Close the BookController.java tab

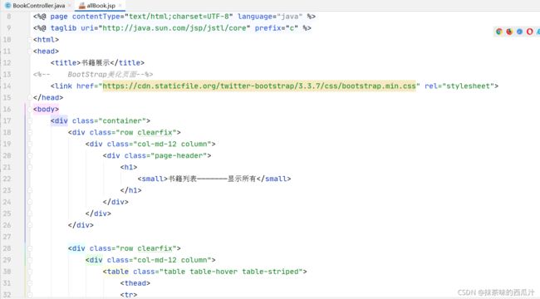70,6
